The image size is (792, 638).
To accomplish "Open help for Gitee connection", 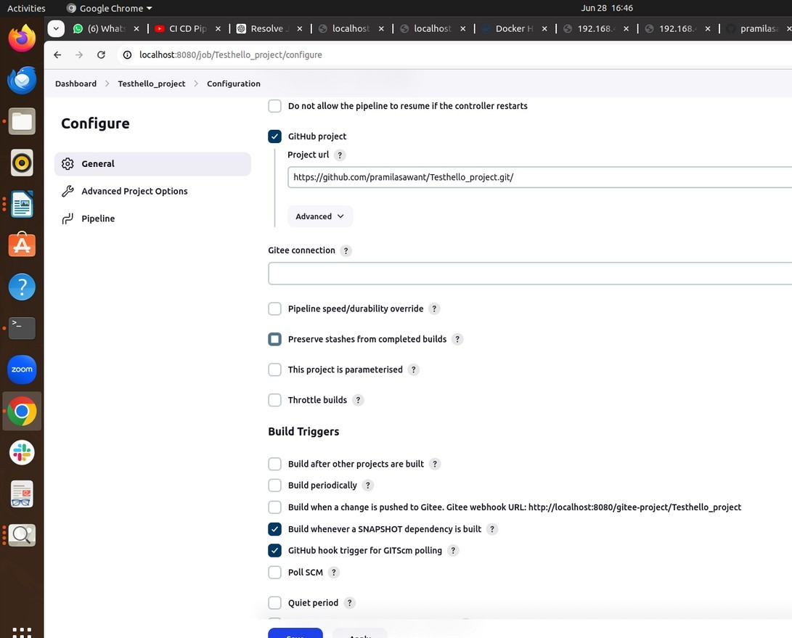I will tap(346, 250).
